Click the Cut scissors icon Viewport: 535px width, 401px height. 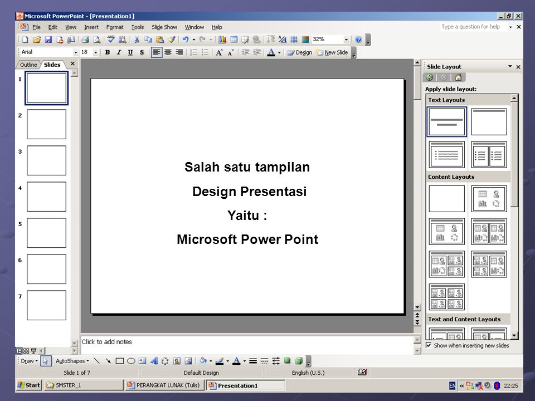[x=137, y=40]
